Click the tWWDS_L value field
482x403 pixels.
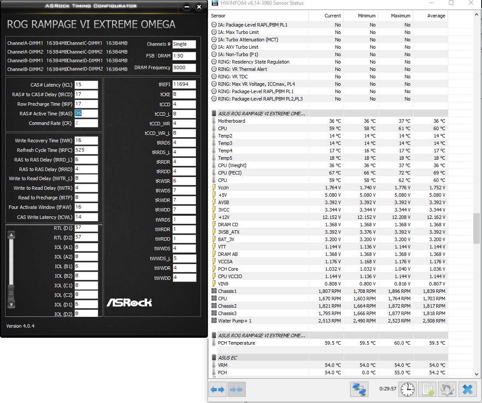(184, 259)
